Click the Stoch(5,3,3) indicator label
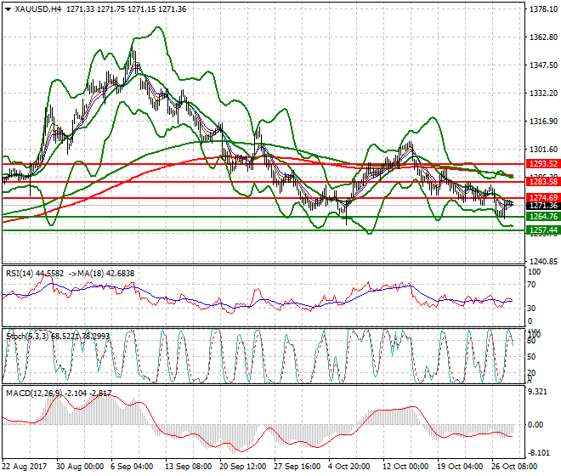The width and height of the screenshot is (561, 476). click(28, 336)
